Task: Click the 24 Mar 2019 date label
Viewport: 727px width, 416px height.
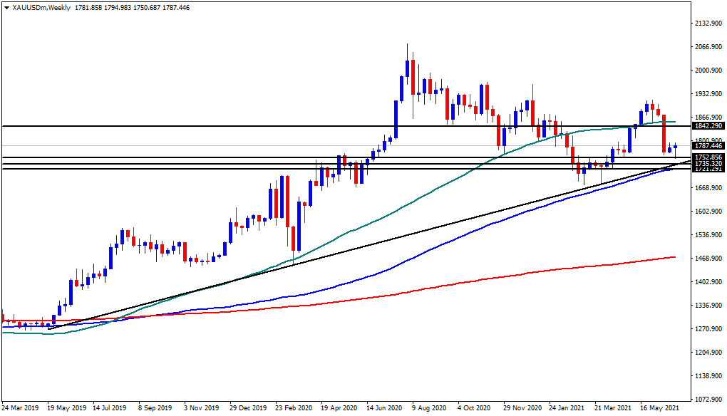Action: (x=20, y=408)
